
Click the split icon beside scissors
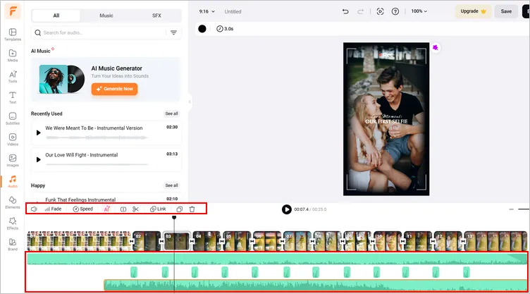point(123,209)
